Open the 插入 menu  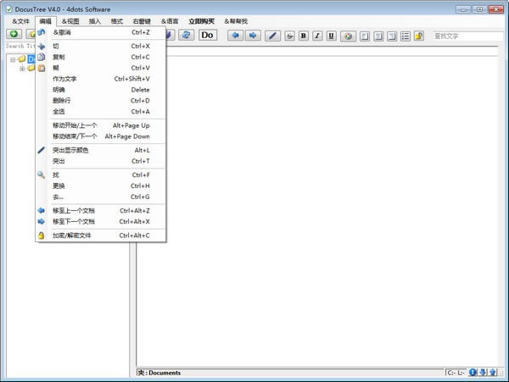click(94, 21)
